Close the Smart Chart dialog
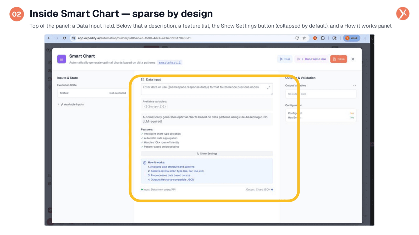419x235 pixels. (353, 59)
